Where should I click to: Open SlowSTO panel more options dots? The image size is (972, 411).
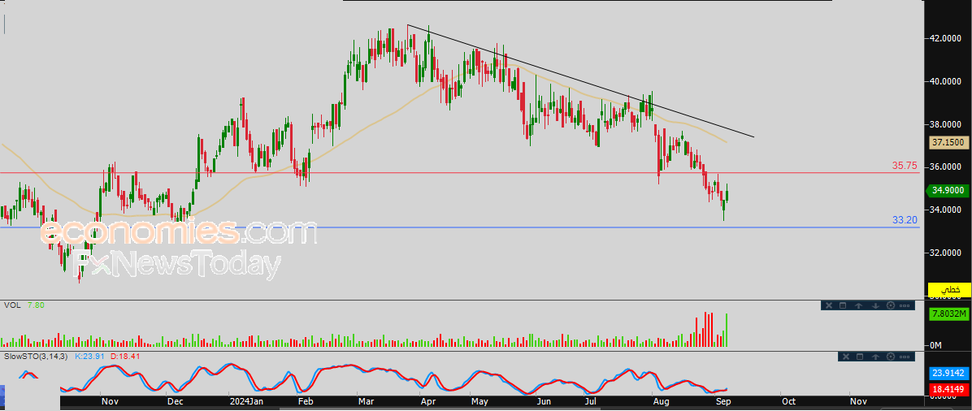(905, 357)
